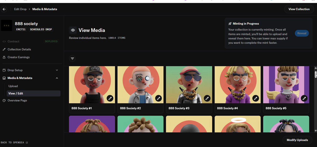Open Creator Earnings in the sidebar
The image size is (317, 147).
coord(18,57)
